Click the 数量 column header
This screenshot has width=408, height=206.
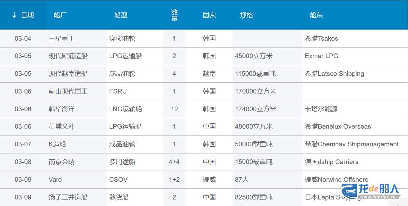tap(175, 15)
